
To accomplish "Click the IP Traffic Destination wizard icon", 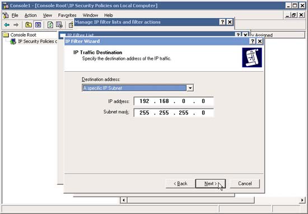I will pos(252,57).
